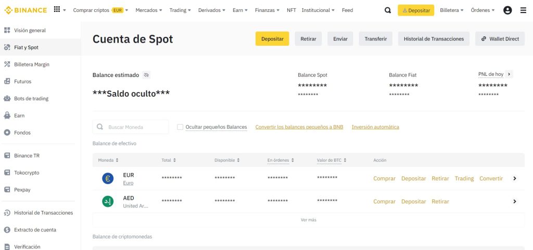Expand the Derivados menu
533x250 pixels.
point(212,10)
